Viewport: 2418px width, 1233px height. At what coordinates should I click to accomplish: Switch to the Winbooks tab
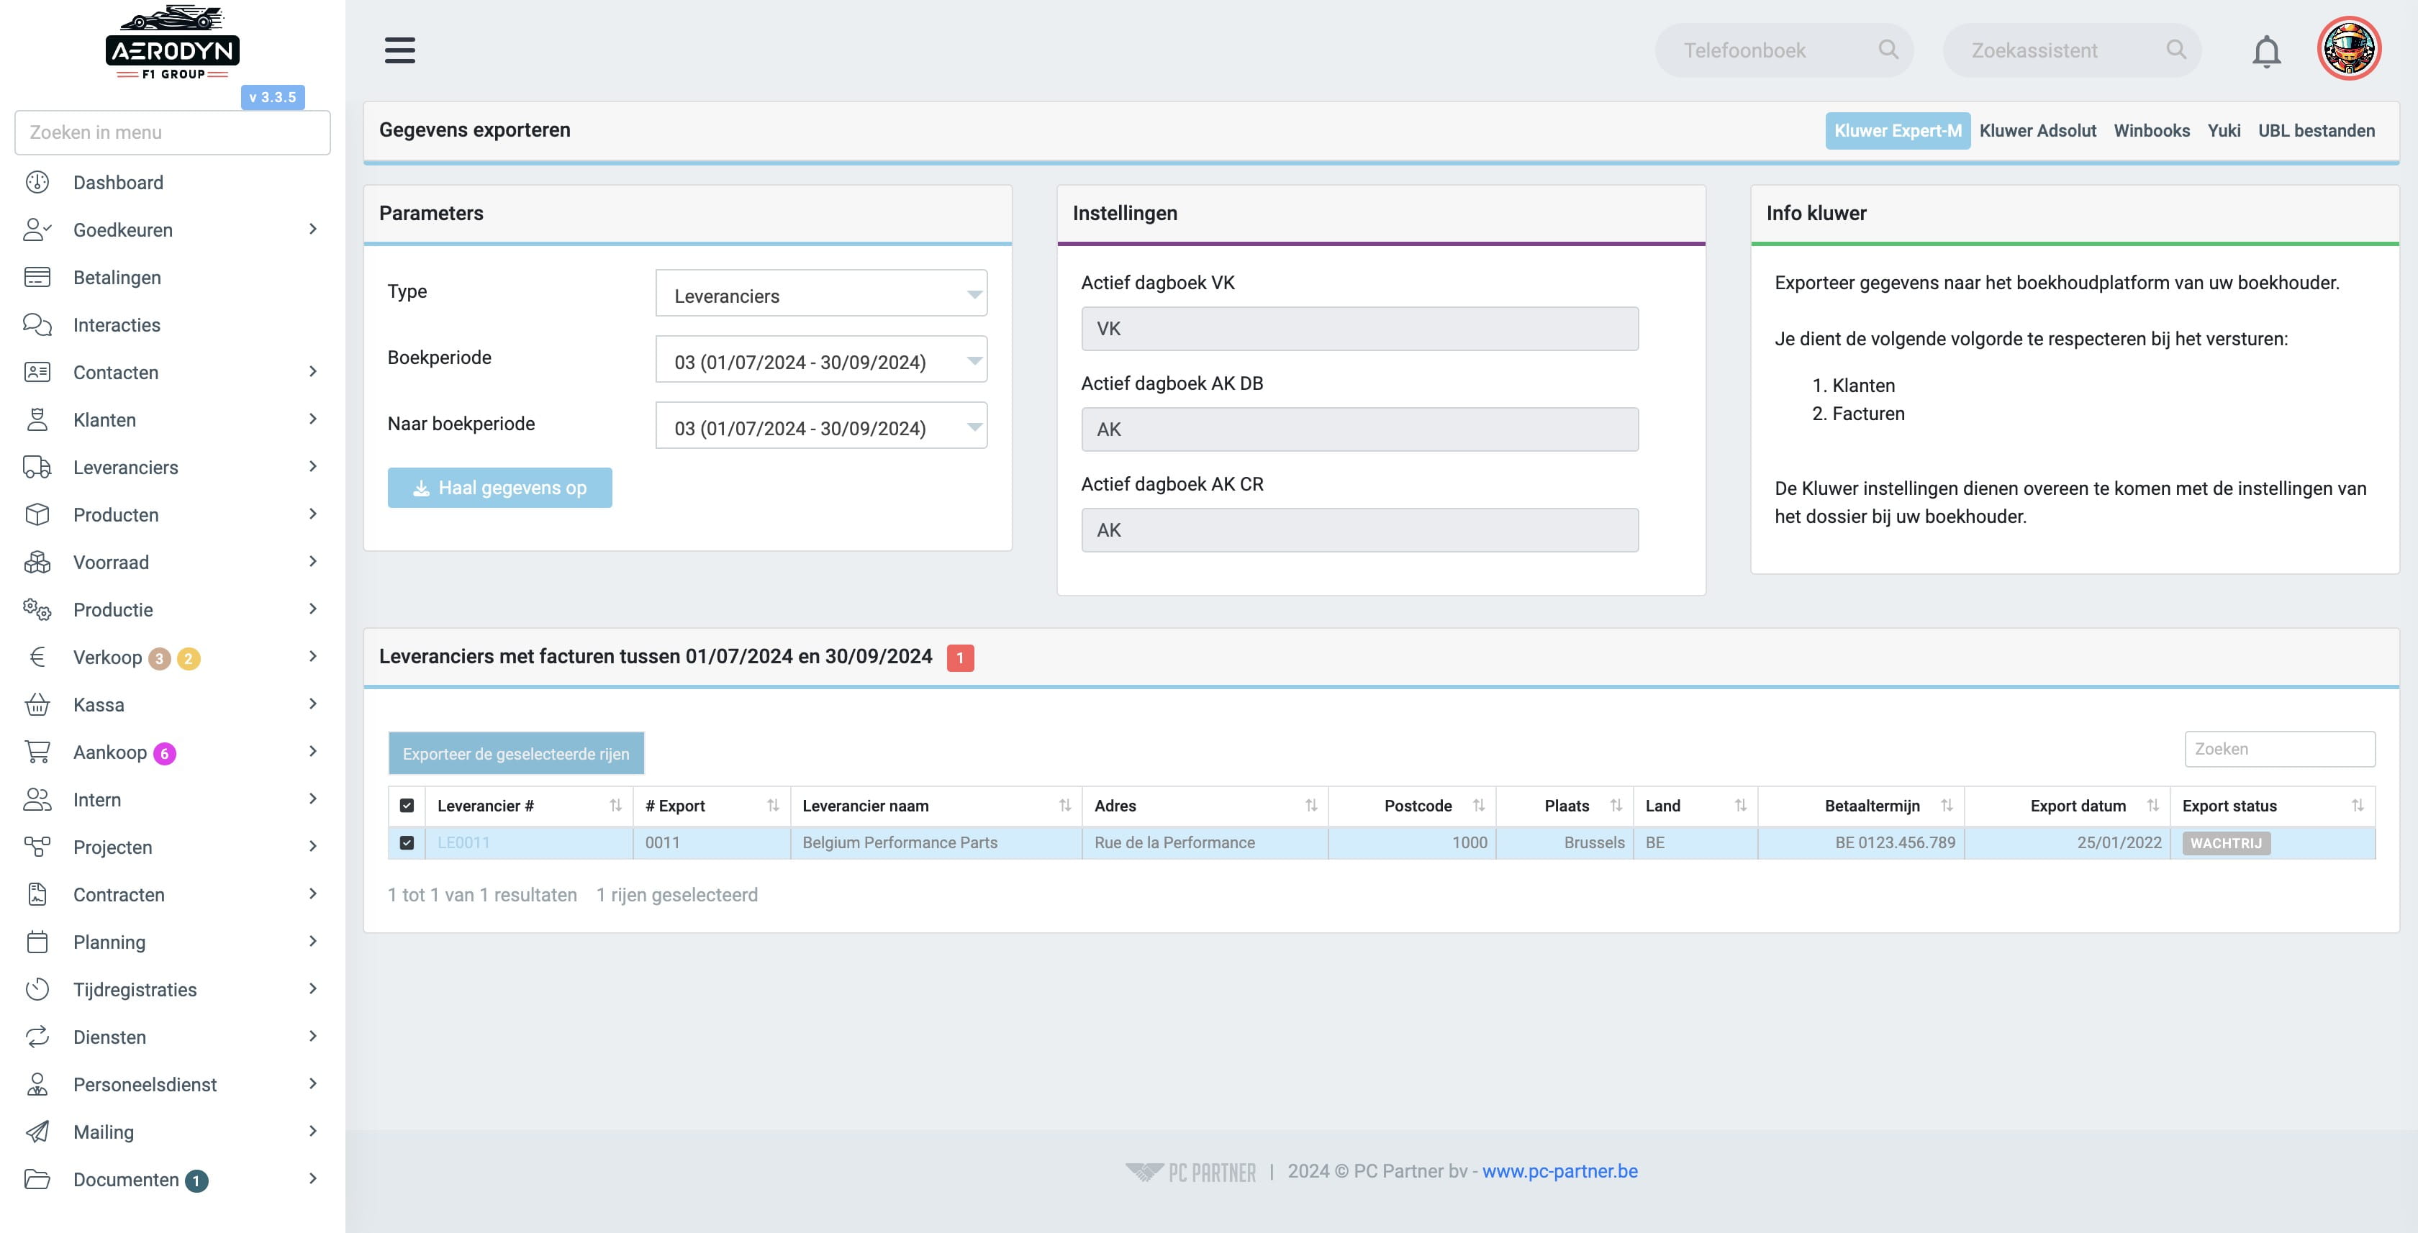(2152, 130)
